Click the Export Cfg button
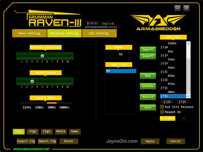The image size is (203, 152). coord(26,141)
